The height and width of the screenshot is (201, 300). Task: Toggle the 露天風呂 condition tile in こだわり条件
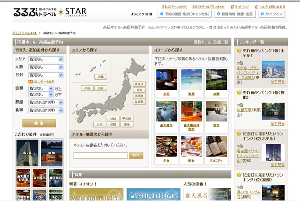click(x=55, y=178)
